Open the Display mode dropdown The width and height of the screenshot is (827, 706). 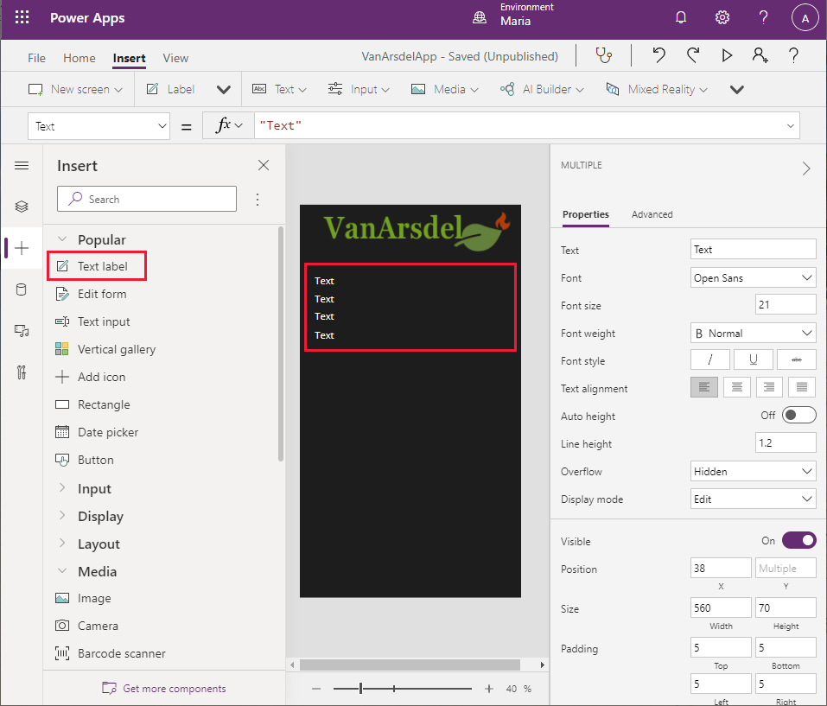point(753,499)
